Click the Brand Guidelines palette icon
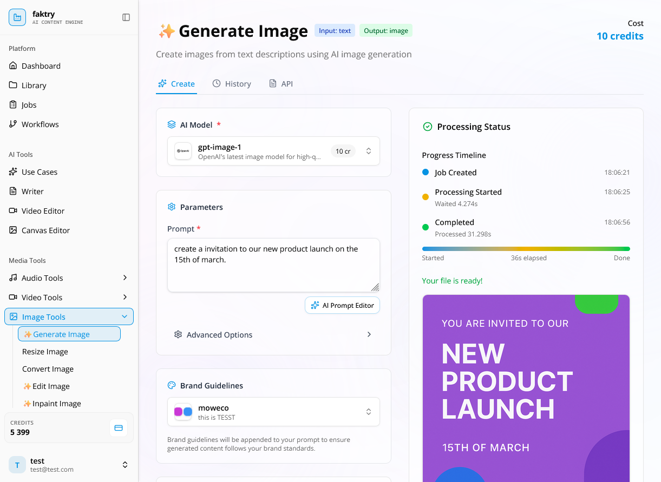The width and height of the screenshot is (661, 482). tap(172, 385)
